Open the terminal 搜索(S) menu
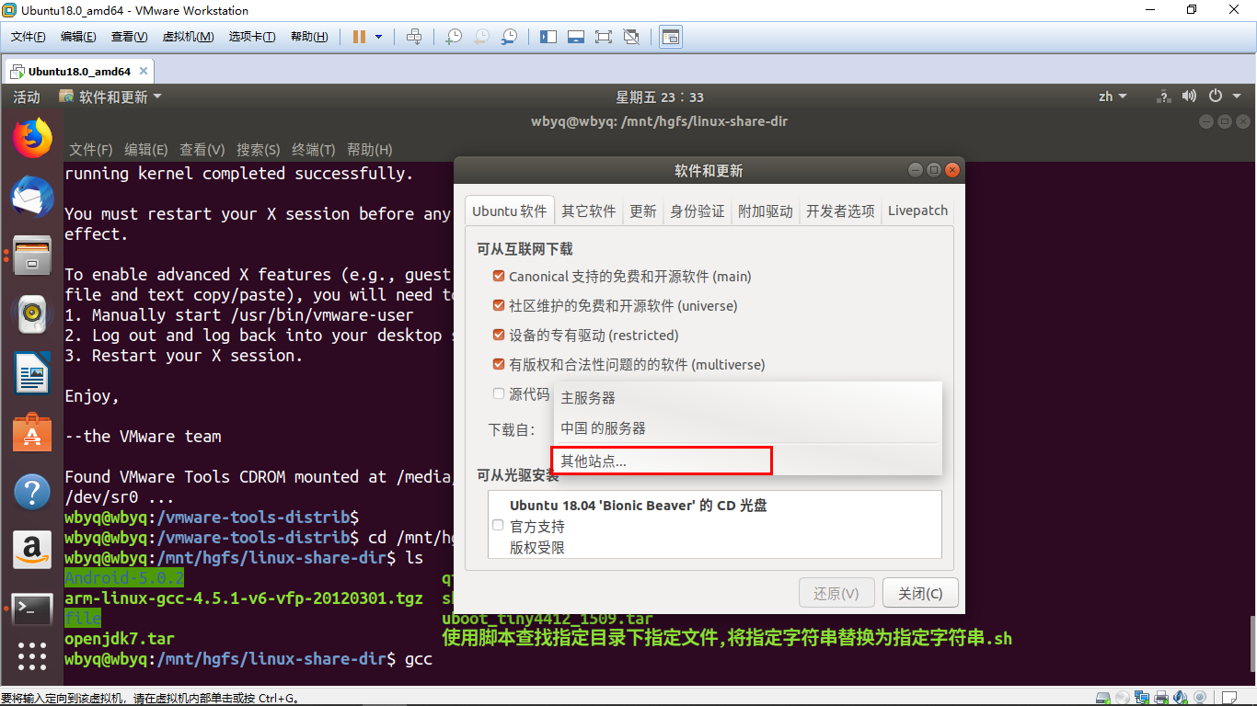1257x706 pixels. [x=258, y=149]
